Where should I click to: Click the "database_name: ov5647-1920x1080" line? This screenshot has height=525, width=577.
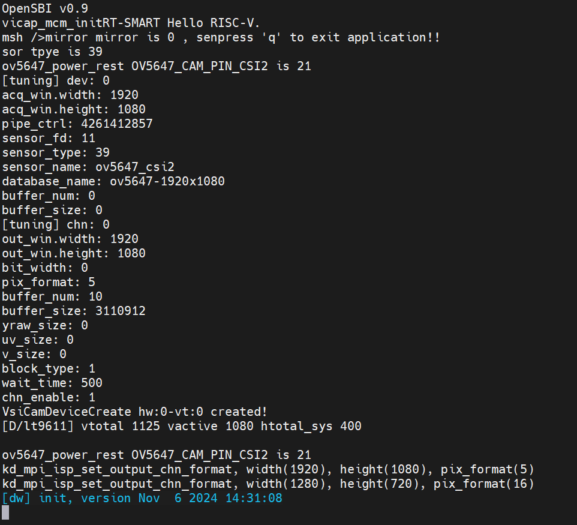113,181
